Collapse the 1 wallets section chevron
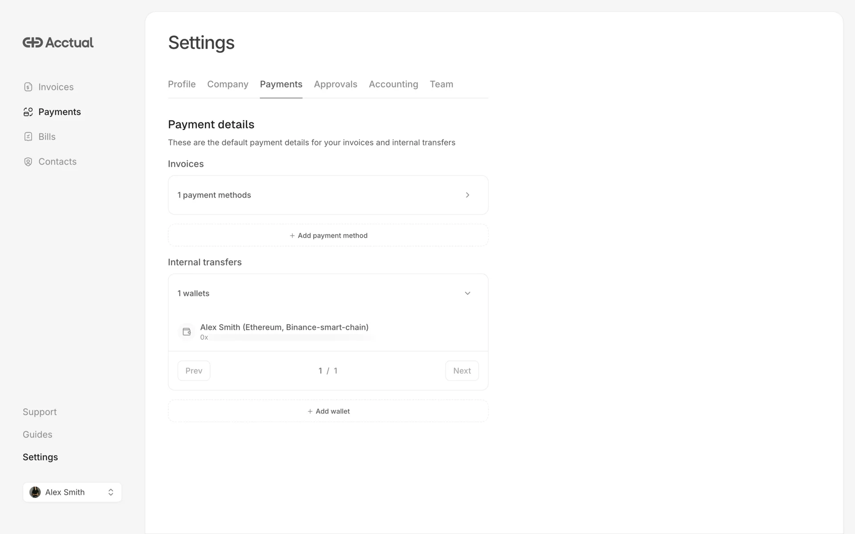 467,293
